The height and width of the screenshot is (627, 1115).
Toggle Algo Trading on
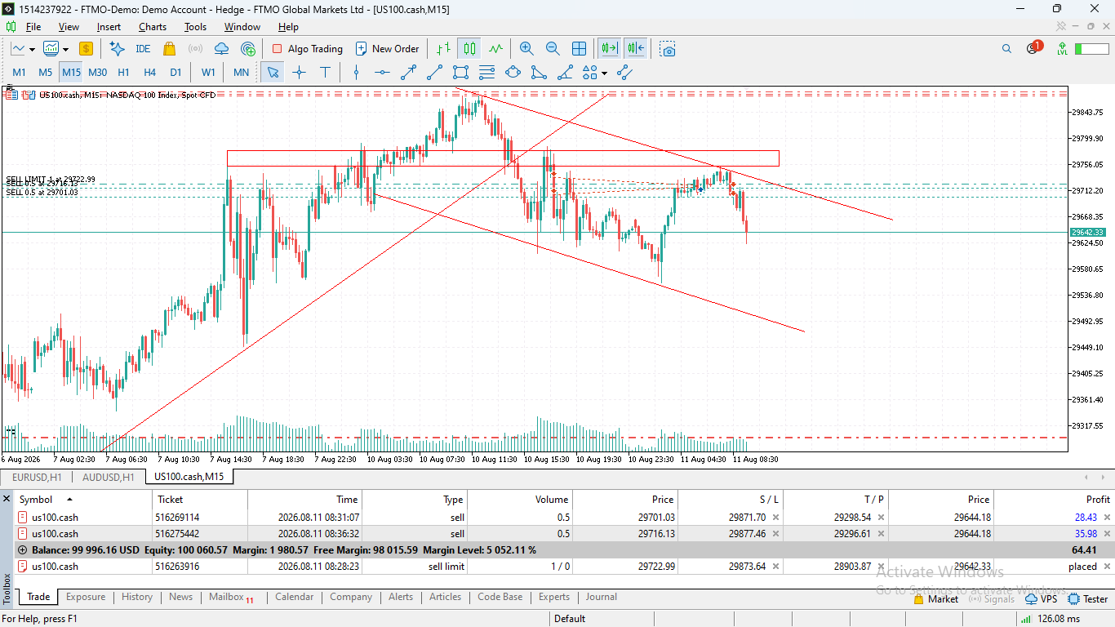tap(307, 49)
